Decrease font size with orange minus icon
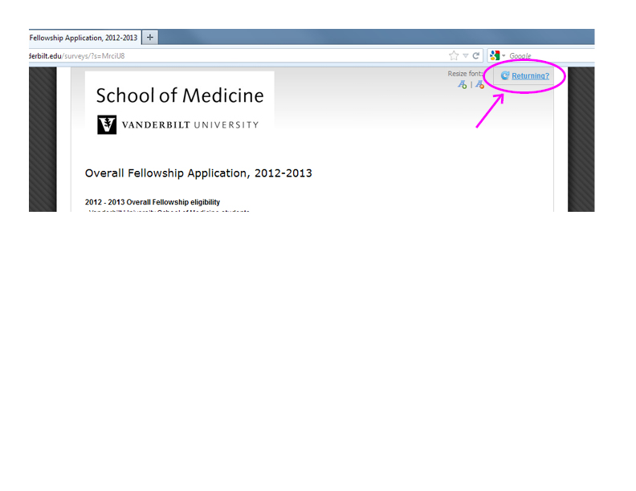 480,84
